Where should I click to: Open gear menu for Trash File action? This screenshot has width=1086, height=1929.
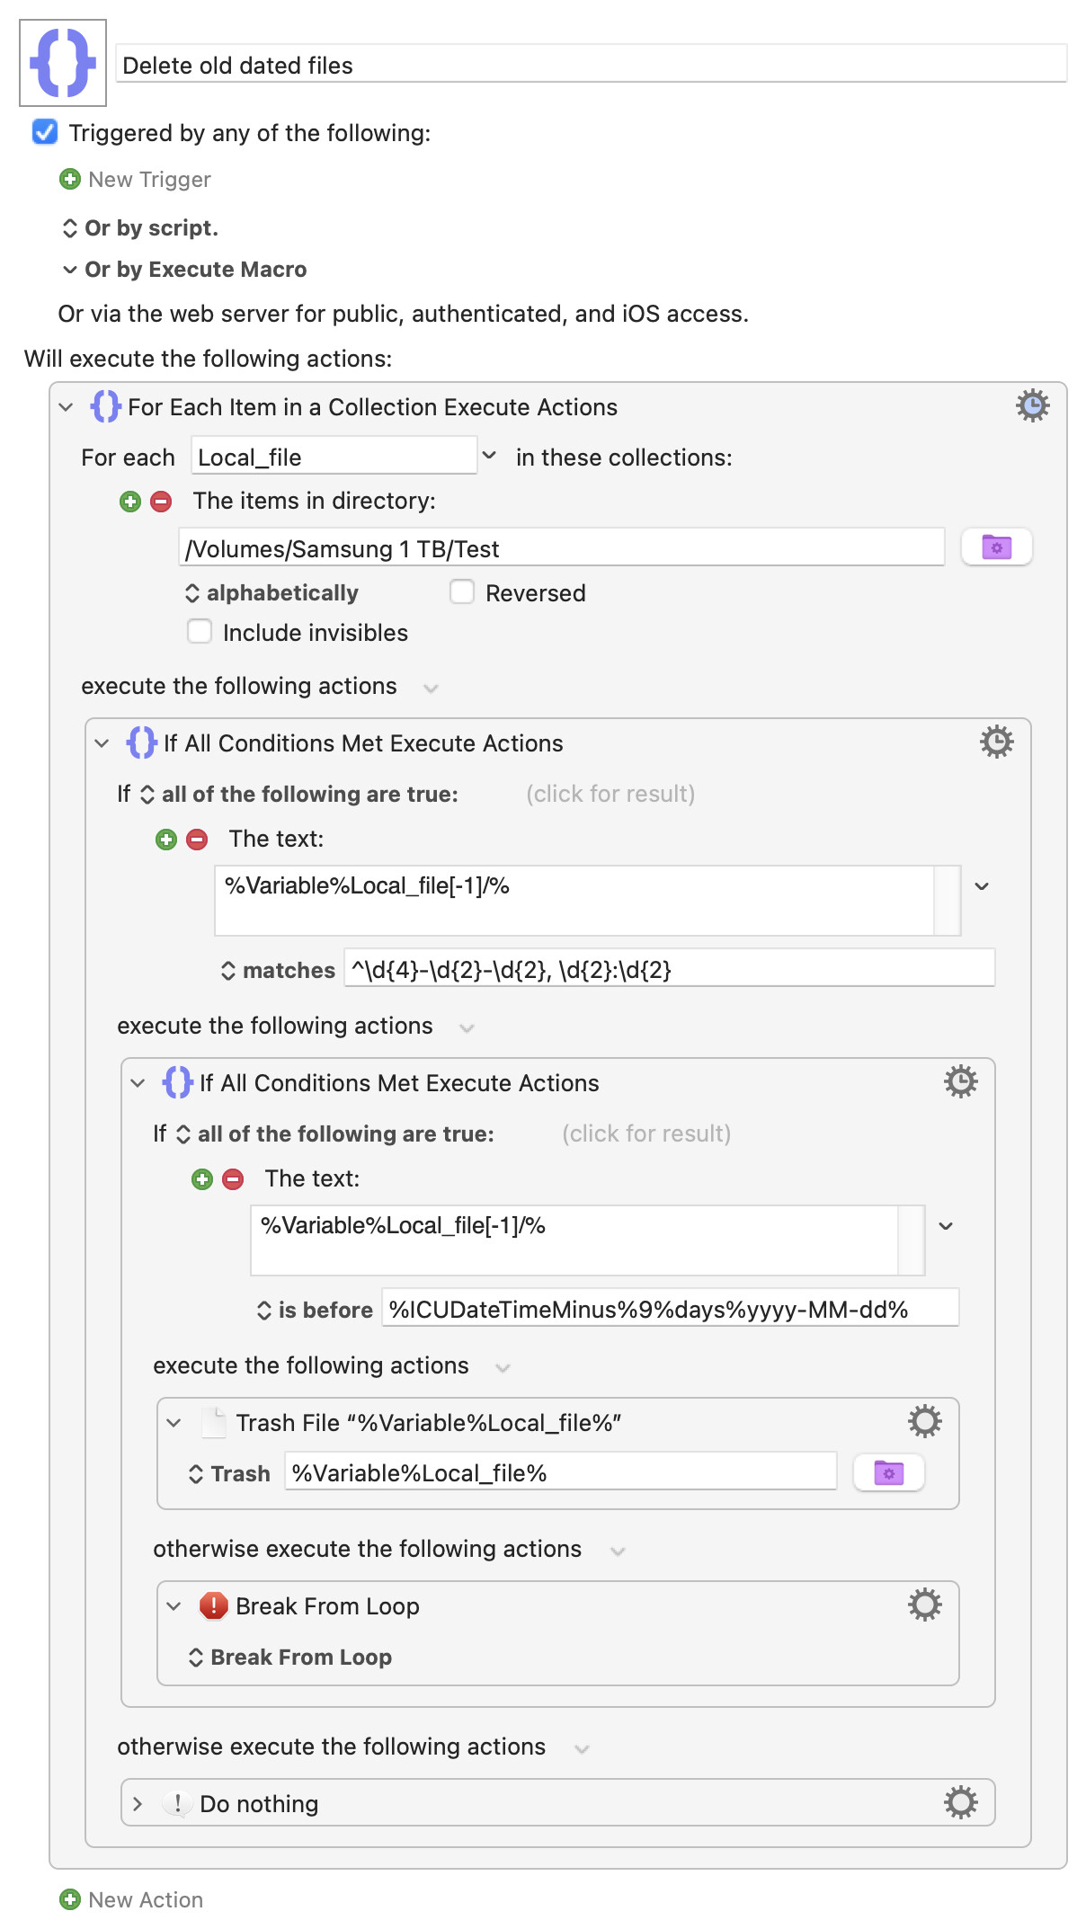coord(924,1422)
